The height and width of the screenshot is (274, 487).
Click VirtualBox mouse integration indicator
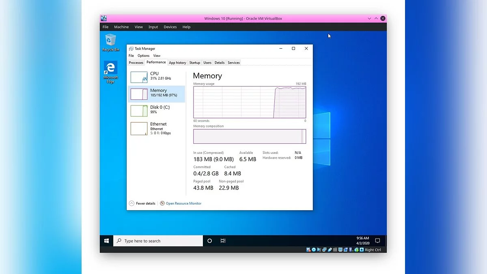pos(356,250)
